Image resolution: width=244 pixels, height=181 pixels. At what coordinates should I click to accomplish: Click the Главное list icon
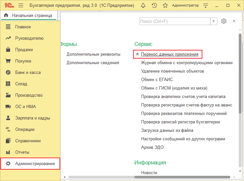point(8,27)
